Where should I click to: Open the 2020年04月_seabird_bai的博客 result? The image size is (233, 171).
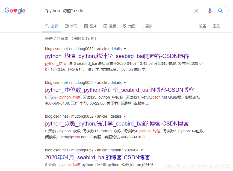coord(98,157)
